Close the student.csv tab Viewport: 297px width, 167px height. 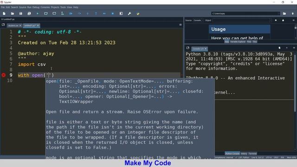coord(20,26)
